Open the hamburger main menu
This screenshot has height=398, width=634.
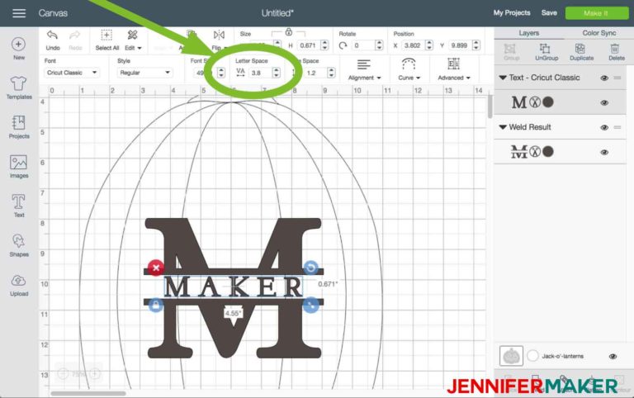coord(19,13)
